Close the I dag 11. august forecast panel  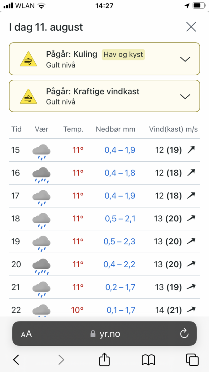191,27
